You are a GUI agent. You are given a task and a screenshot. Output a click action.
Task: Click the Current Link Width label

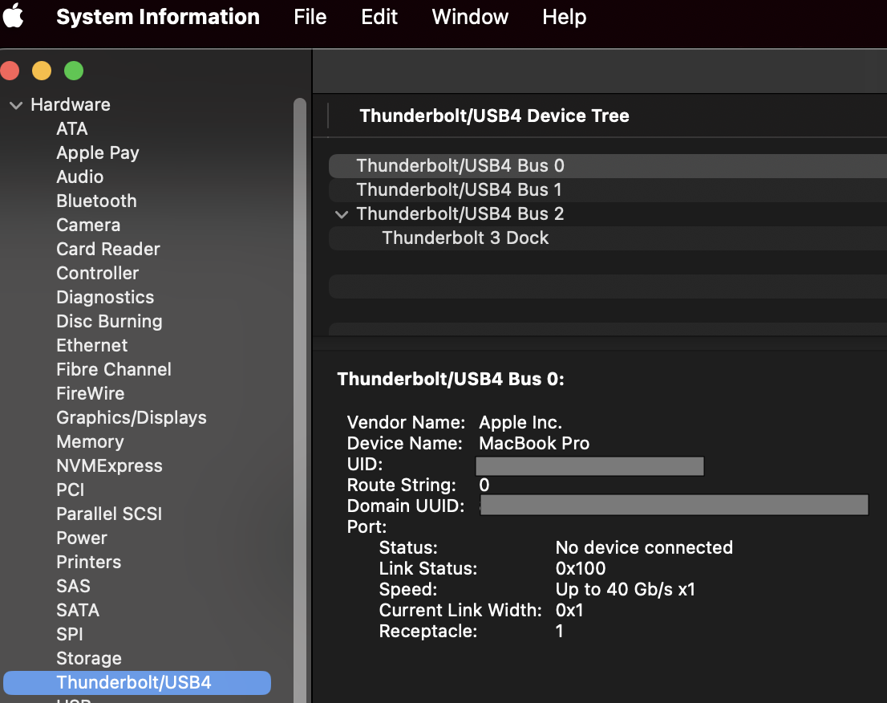tap(460, 610)
